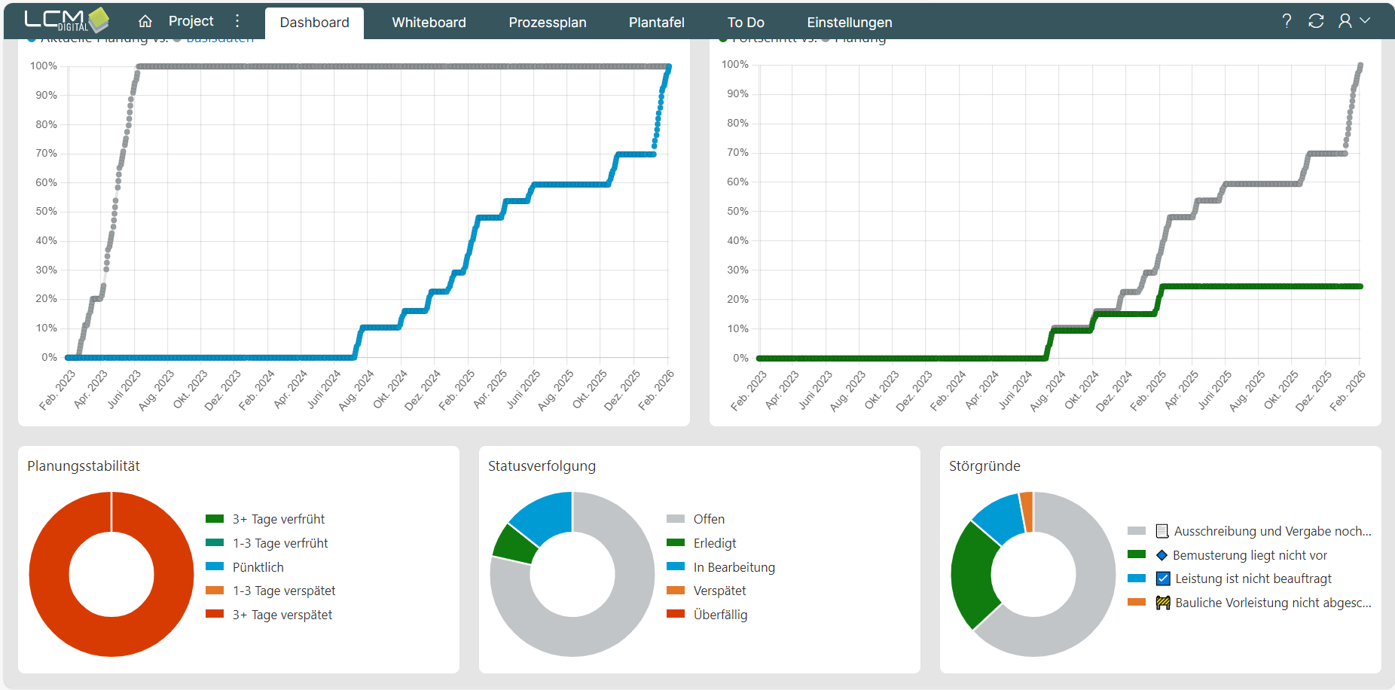Open the three-dot project menu

tap(237, 21)
